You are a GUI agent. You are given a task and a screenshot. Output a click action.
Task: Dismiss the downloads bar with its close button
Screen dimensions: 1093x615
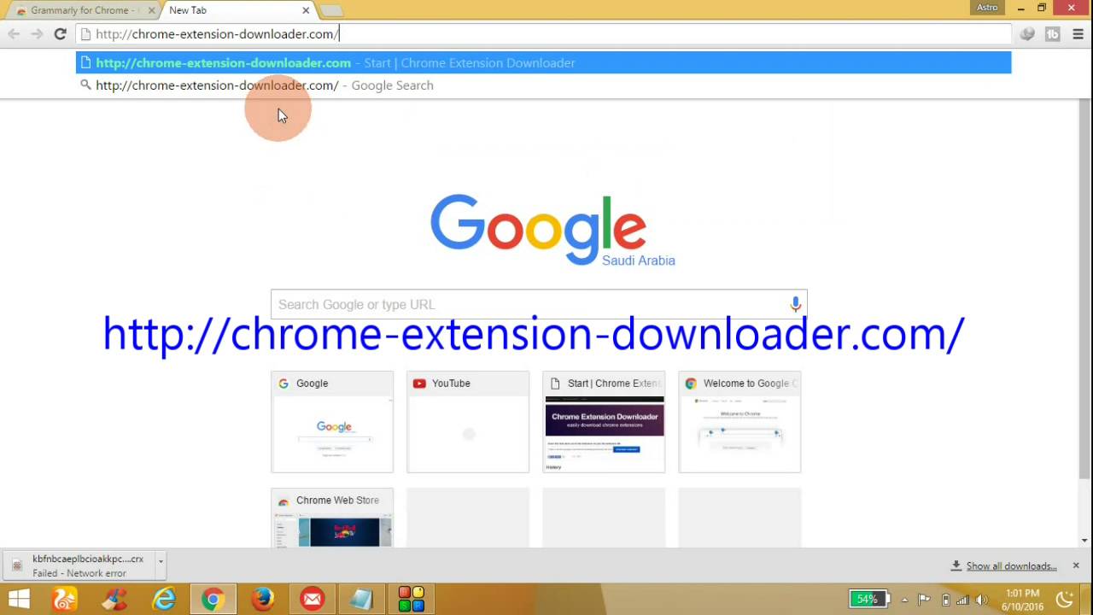[x=1076, y=565]
